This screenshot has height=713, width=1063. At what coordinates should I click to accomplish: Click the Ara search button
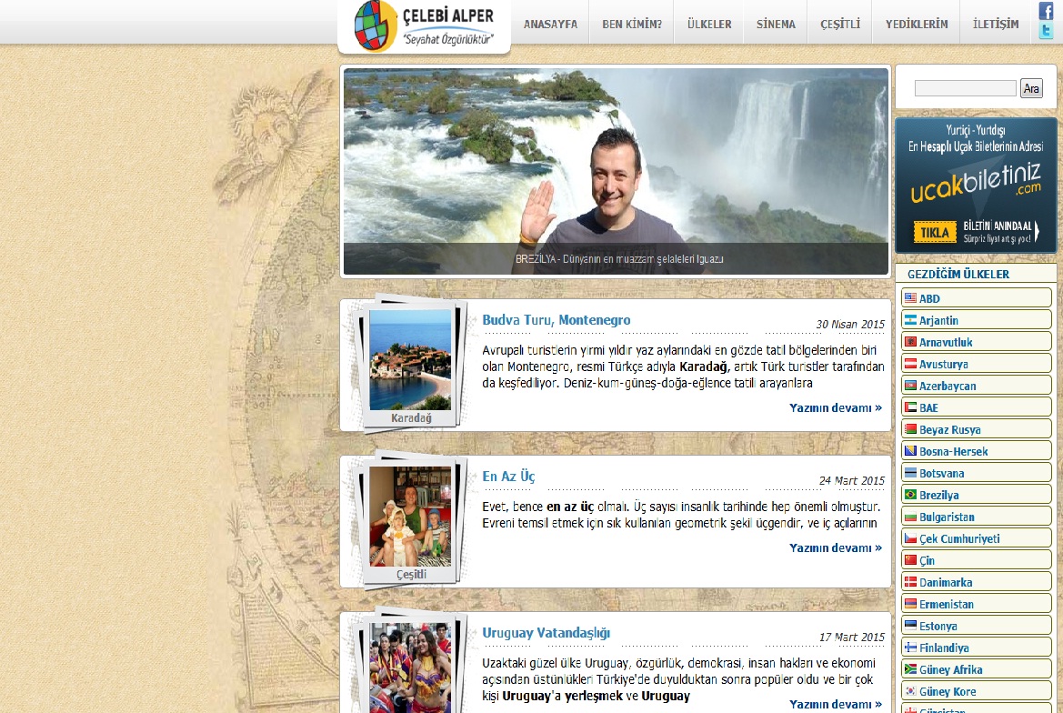[1031, 88]
